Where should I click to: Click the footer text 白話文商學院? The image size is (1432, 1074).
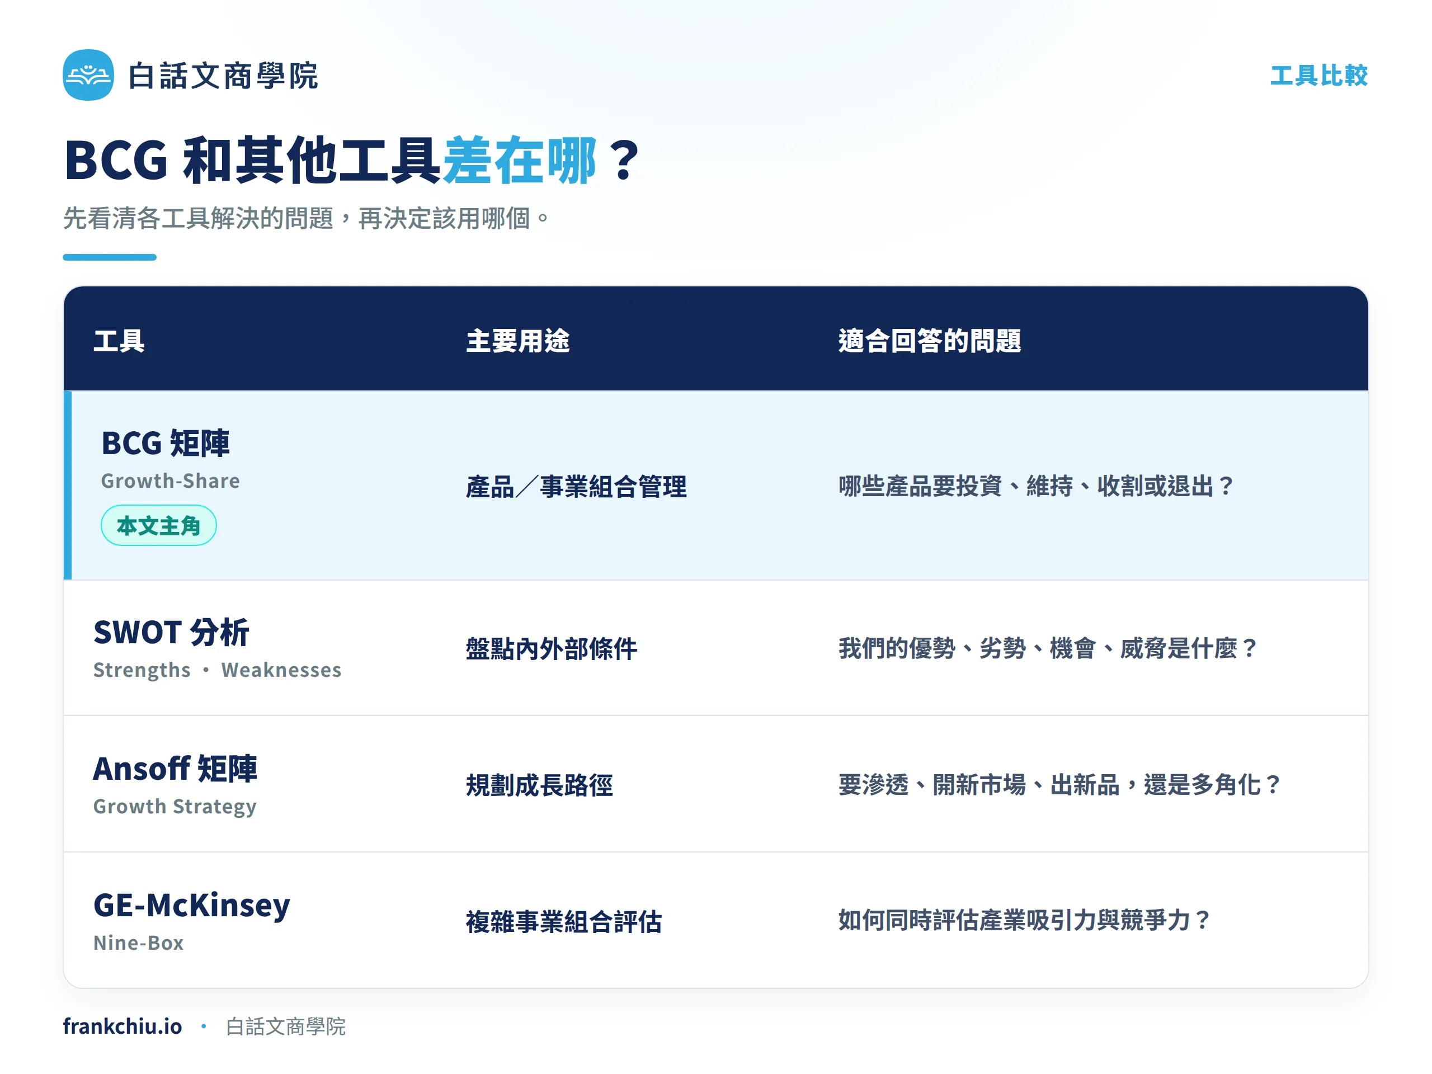(x=285, y=1027)
